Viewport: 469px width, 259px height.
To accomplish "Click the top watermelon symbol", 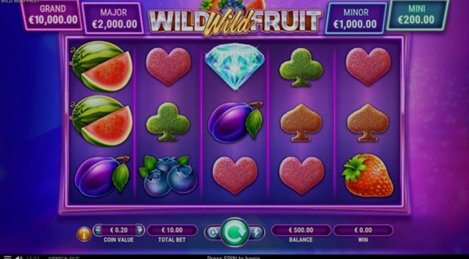I will click(x=101, y=66).
